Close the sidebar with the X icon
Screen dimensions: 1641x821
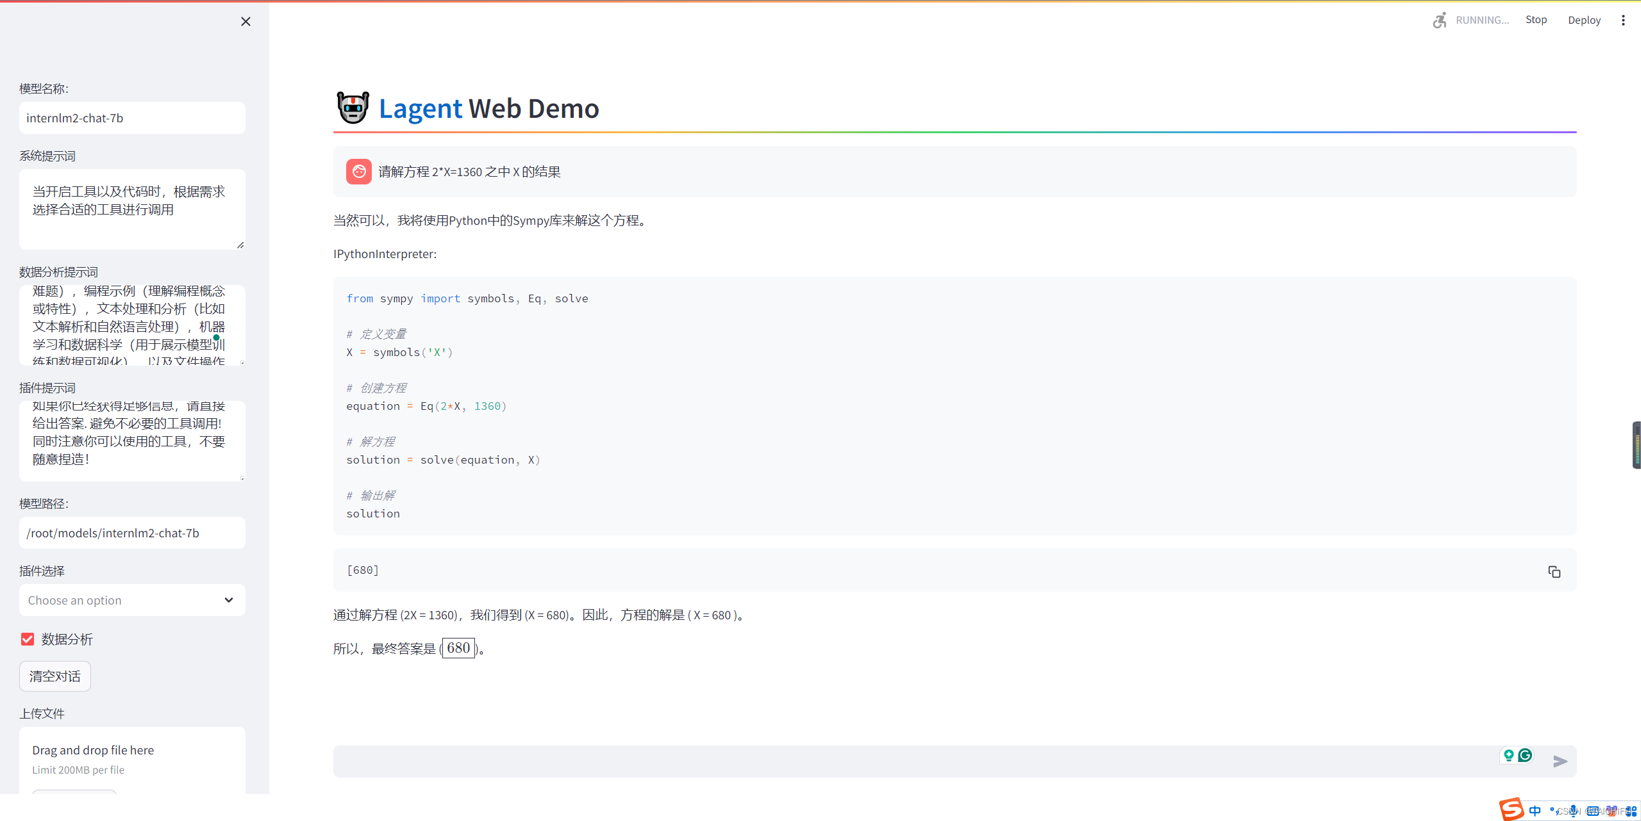tap(246, 22)
